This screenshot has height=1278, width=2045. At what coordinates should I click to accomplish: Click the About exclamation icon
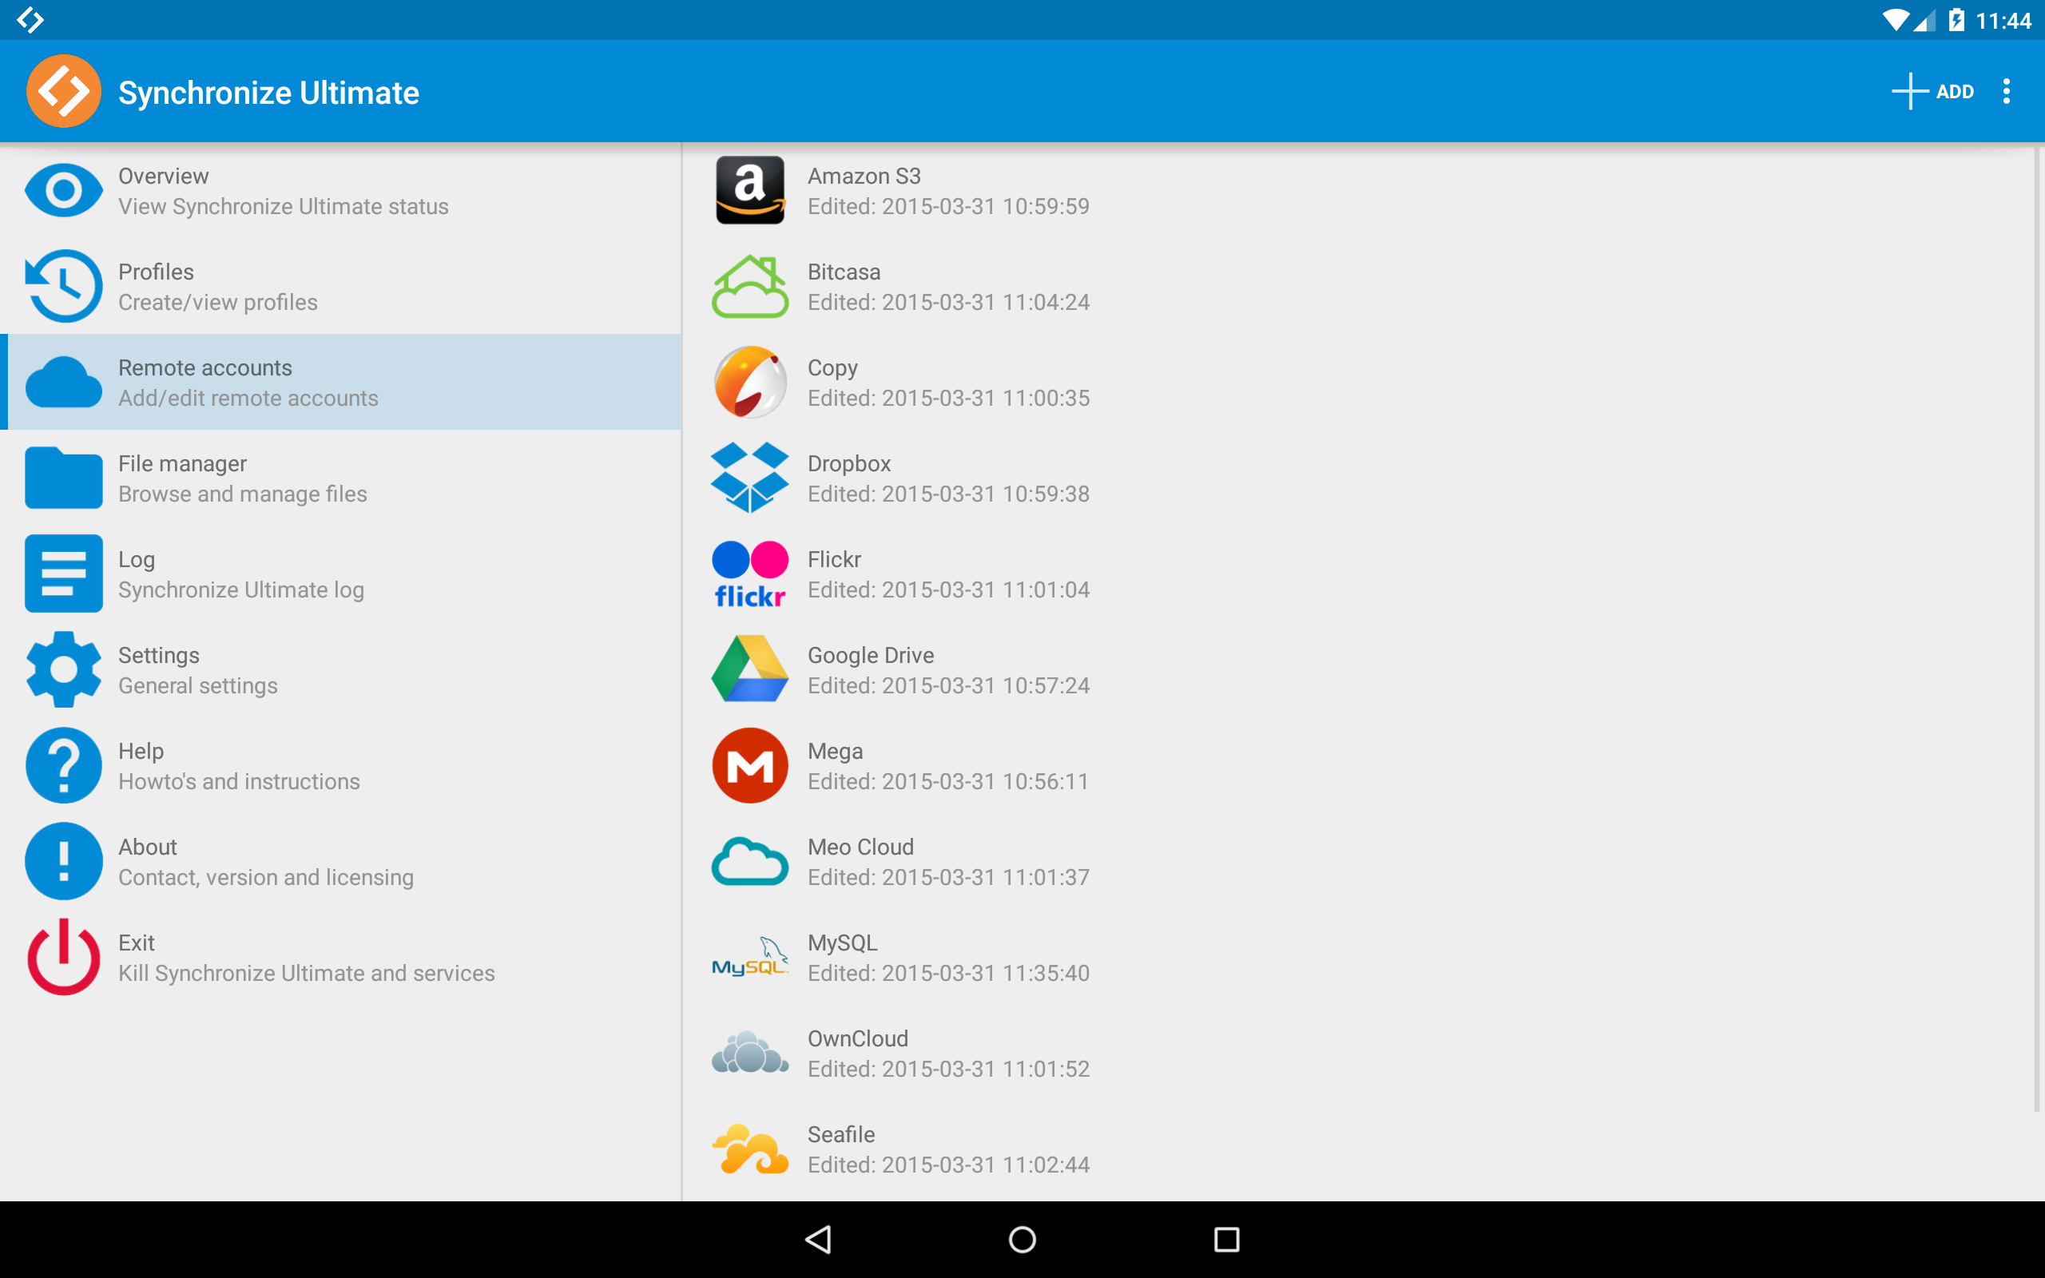(x=63, y=860)
